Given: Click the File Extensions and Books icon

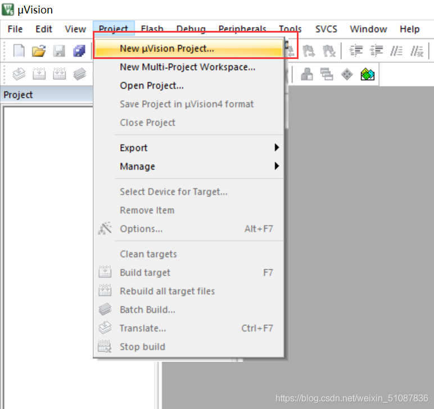Looking at the screenshot, I should pyautogui.click(x=307, y=74).
